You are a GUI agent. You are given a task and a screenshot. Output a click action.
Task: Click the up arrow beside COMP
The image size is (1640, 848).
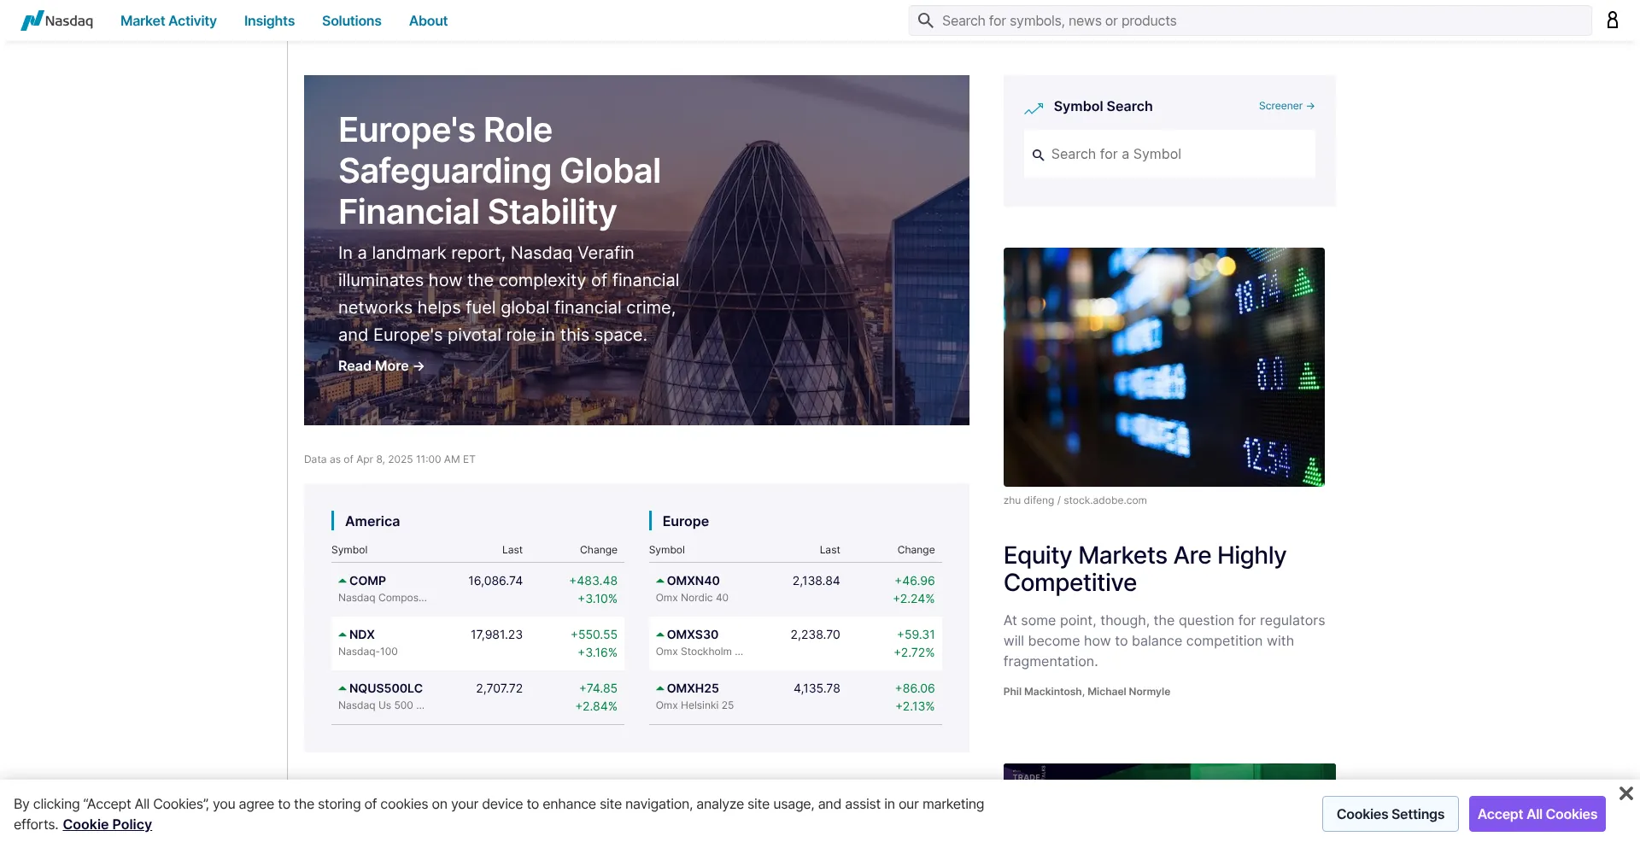tap(343, 581)
